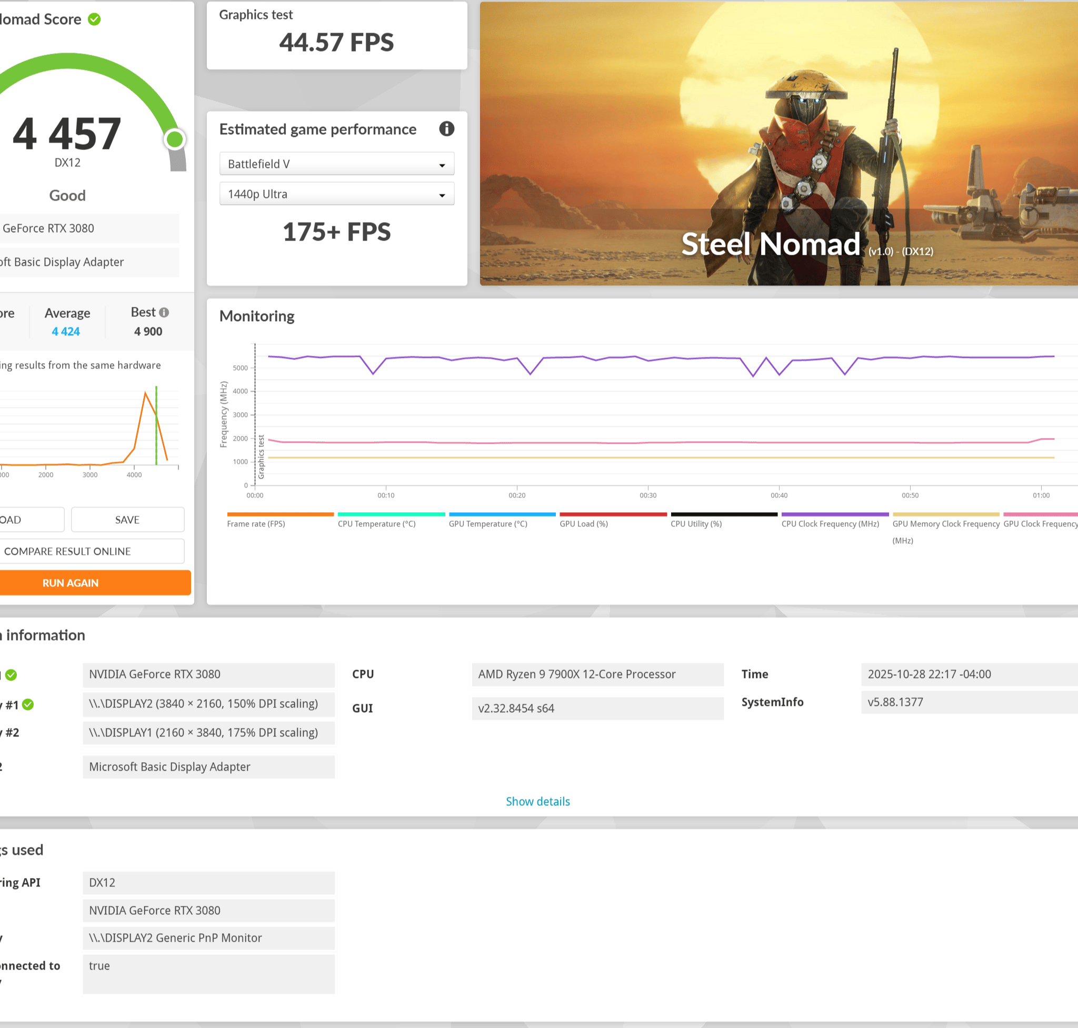
Task: Click the 4 457 score value
Action: (x=67, y=134)
